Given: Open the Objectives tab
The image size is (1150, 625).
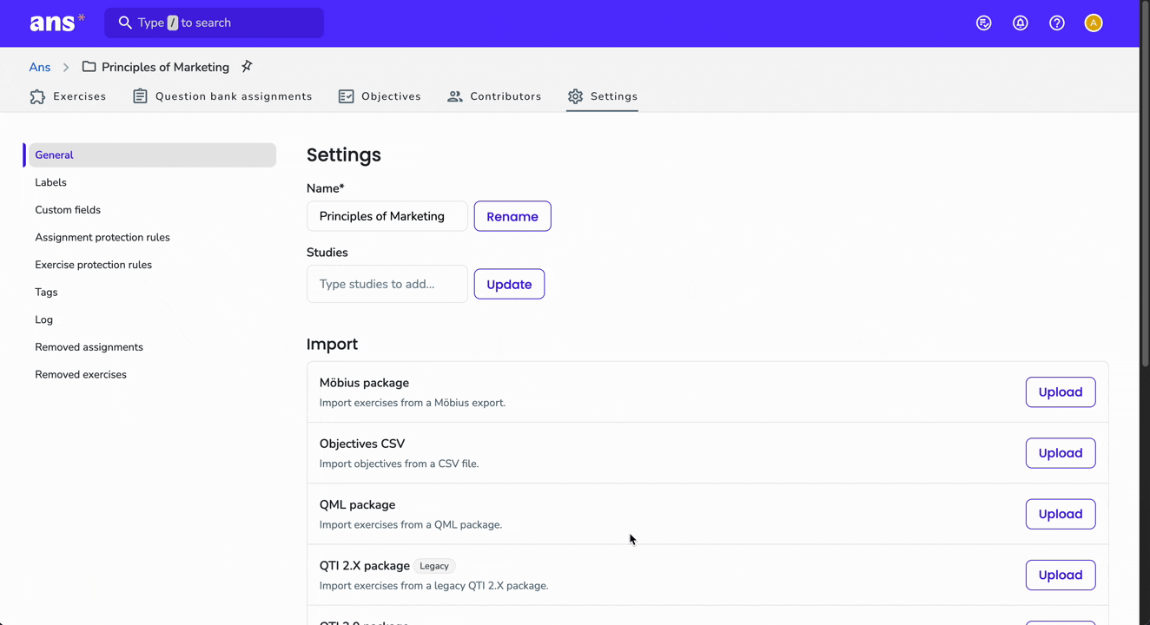Looking at the screenshot, I should click(x=380, y=96).
